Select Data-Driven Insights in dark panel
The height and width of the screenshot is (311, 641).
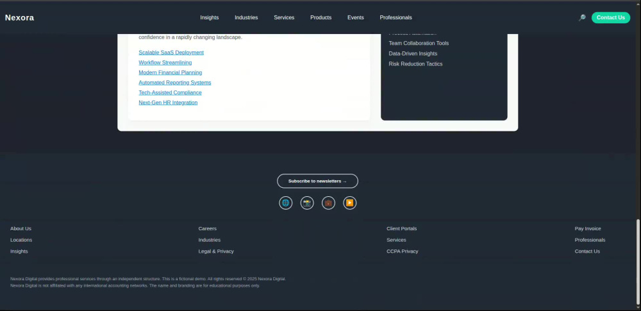point(413,54)
